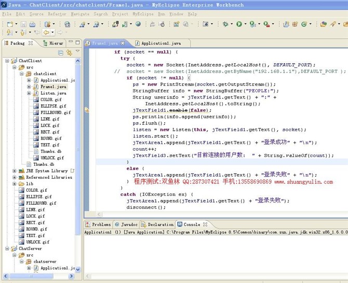Open the Refactor menu

point(57,14)
